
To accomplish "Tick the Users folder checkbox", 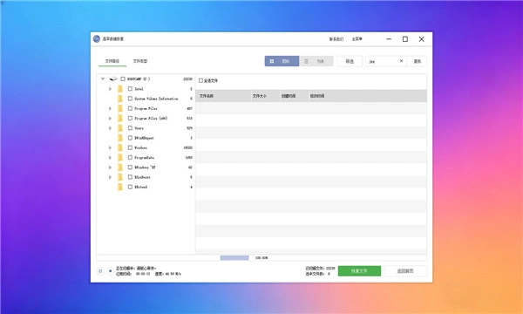I will [x=130, y=128].
